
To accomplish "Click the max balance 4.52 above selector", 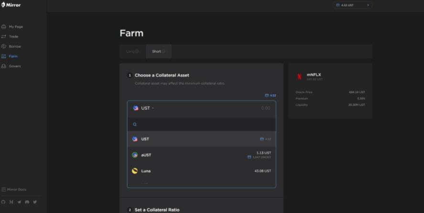I will click(x=271, y=96).
